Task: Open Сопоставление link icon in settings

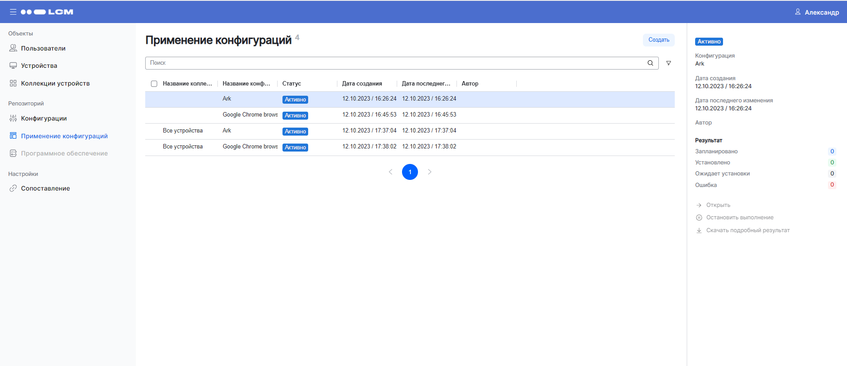Action: coord(13,188)
